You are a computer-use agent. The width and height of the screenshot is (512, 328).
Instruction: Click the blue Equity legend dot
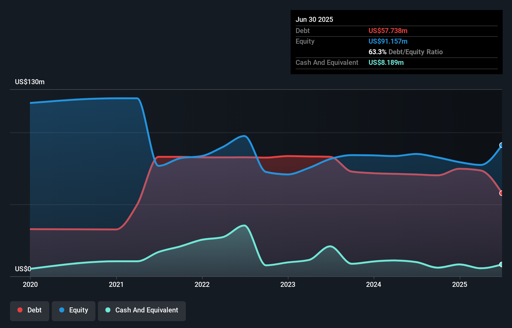point(62,310)
